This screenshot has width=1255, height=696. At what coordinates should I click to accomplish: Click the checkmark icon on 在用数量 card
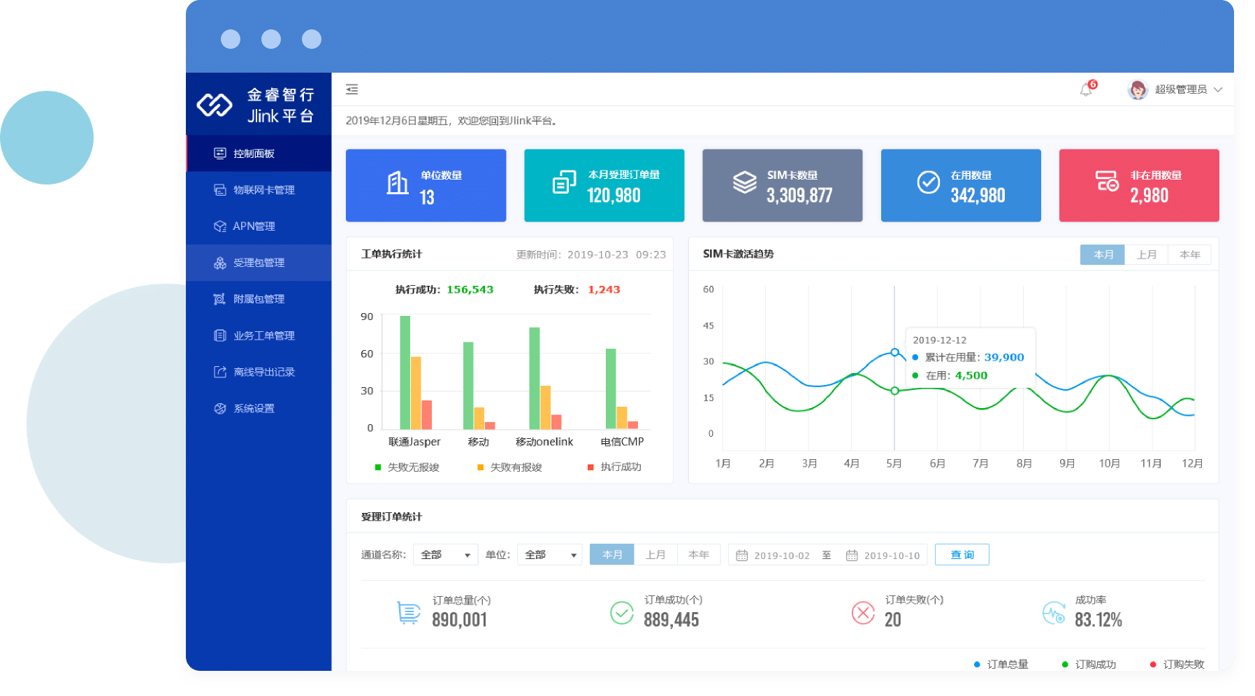click(928, 182)
